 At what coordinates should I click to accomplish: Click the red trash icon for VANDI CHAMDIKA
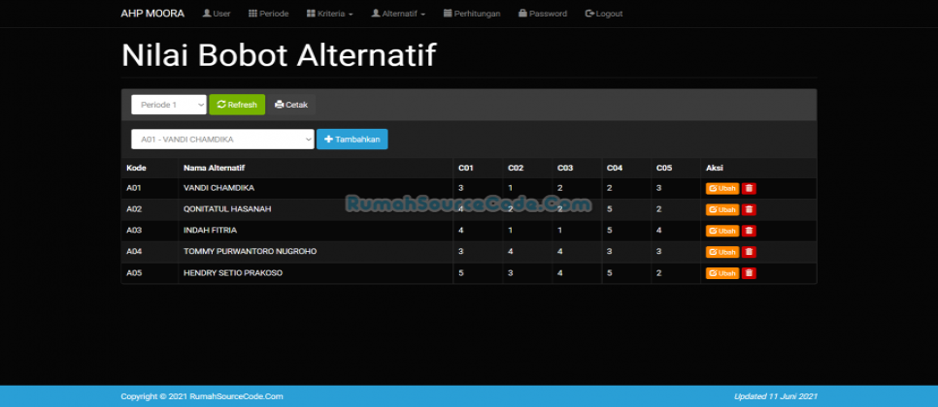pyautogui.click(x=749, y=188)
